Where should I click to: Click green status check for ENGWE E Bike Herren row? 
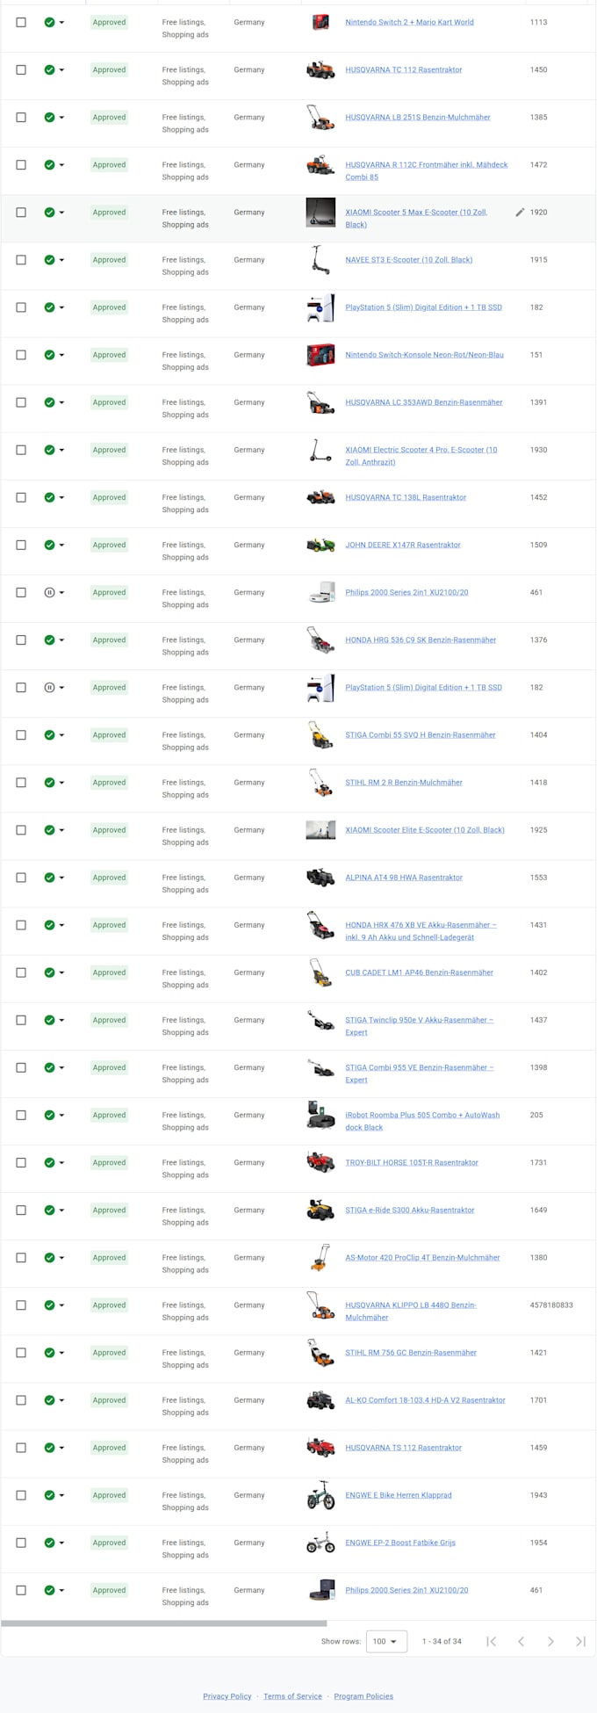click(49, 1495)
